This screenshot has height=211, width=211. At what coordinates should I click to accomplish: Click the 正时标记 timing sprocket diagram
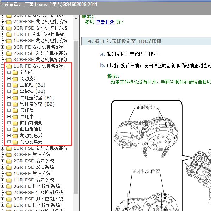click(146, 138)
